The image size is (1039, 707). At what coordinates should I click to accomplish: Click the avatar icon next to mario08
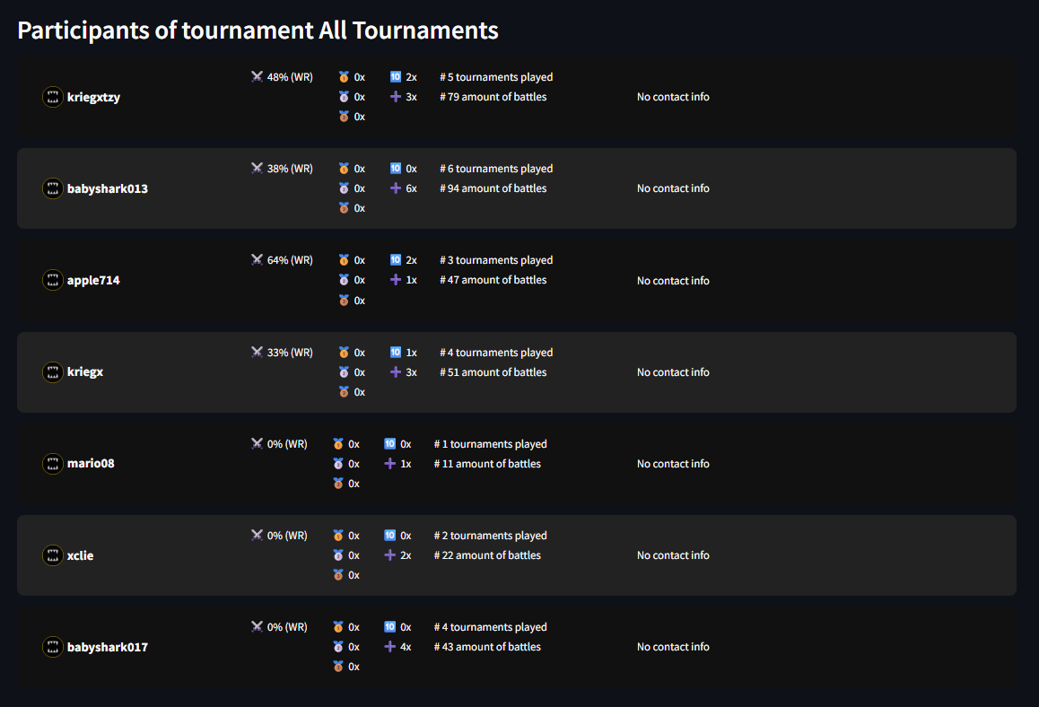(52, 463)
